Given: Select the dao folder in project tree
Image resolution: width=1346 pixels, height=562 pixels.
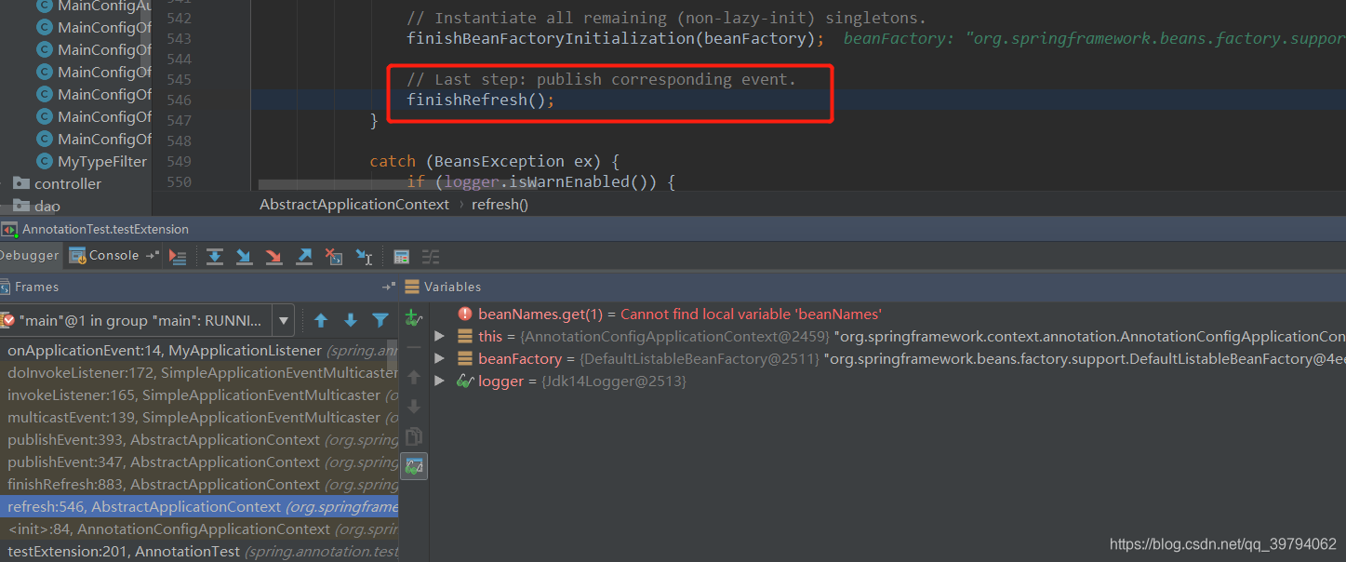Looking at the screenshot, I should pos(47,207).
